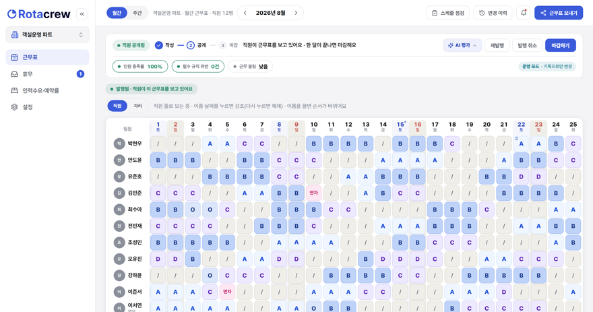
Task: Click the 휴무 notification badge showing 1
Action: [80, 74]
